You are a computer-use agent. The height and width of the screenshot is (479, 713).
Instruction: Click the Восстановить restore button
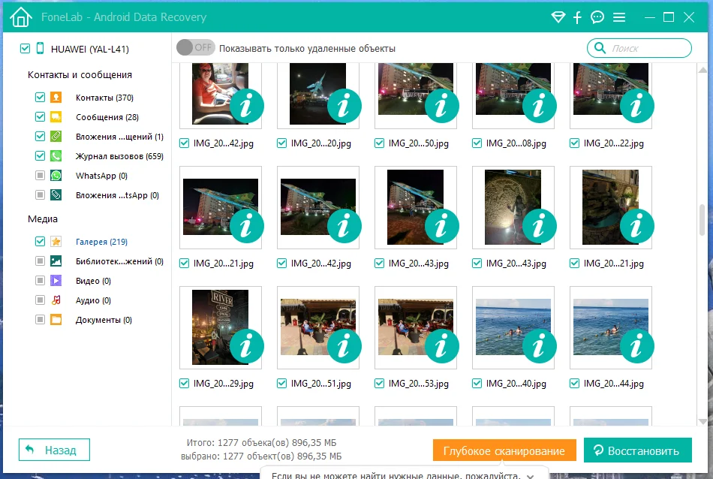click(638, 450)
